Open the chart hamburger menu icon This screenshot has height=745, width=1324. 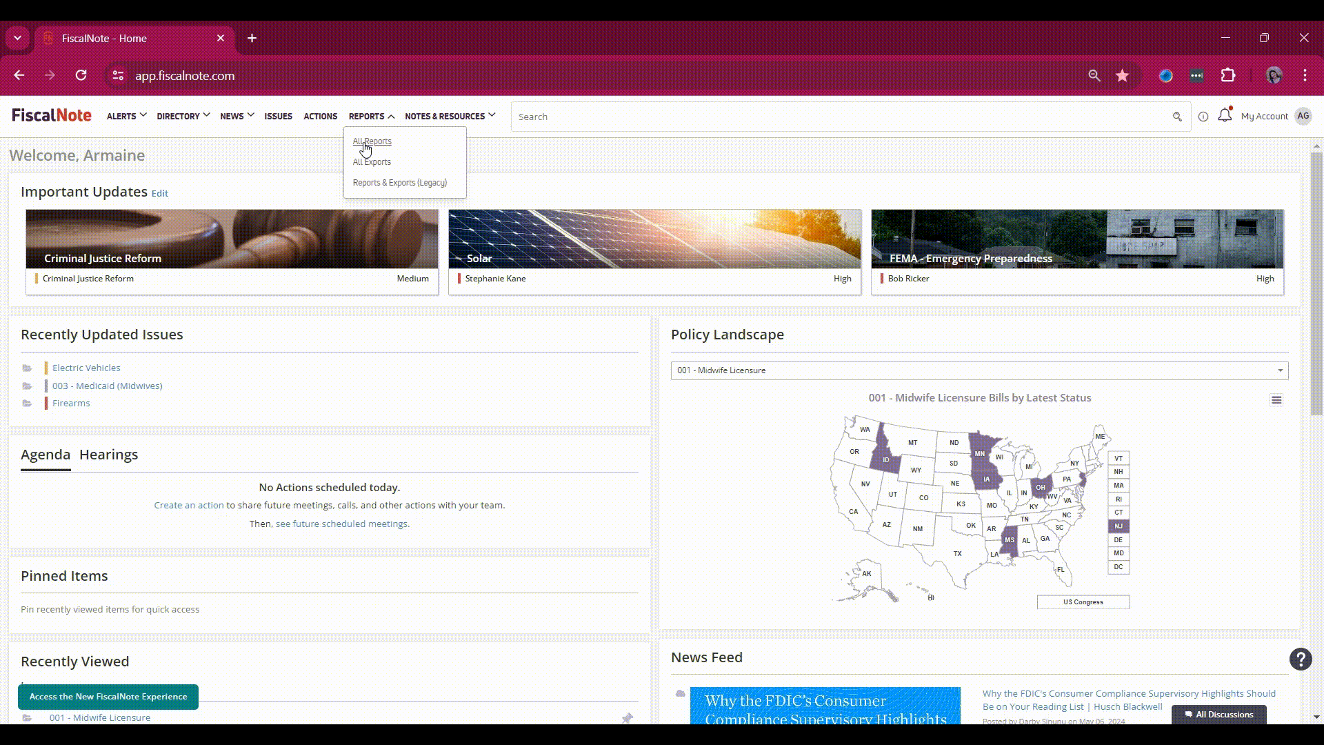pos(1276,400)
